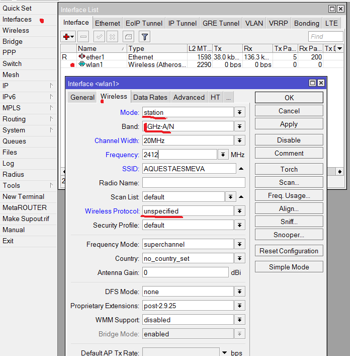
Task: Click the Freq. Usage... button
Action: [x=289, y=195]
